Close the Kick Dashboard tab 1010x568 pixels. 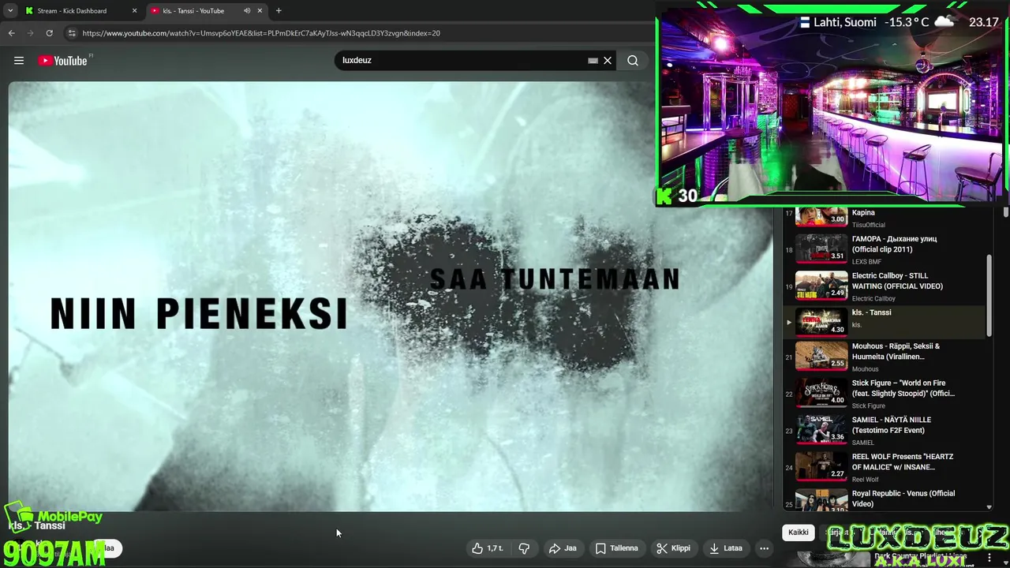(x=134, y=11)
